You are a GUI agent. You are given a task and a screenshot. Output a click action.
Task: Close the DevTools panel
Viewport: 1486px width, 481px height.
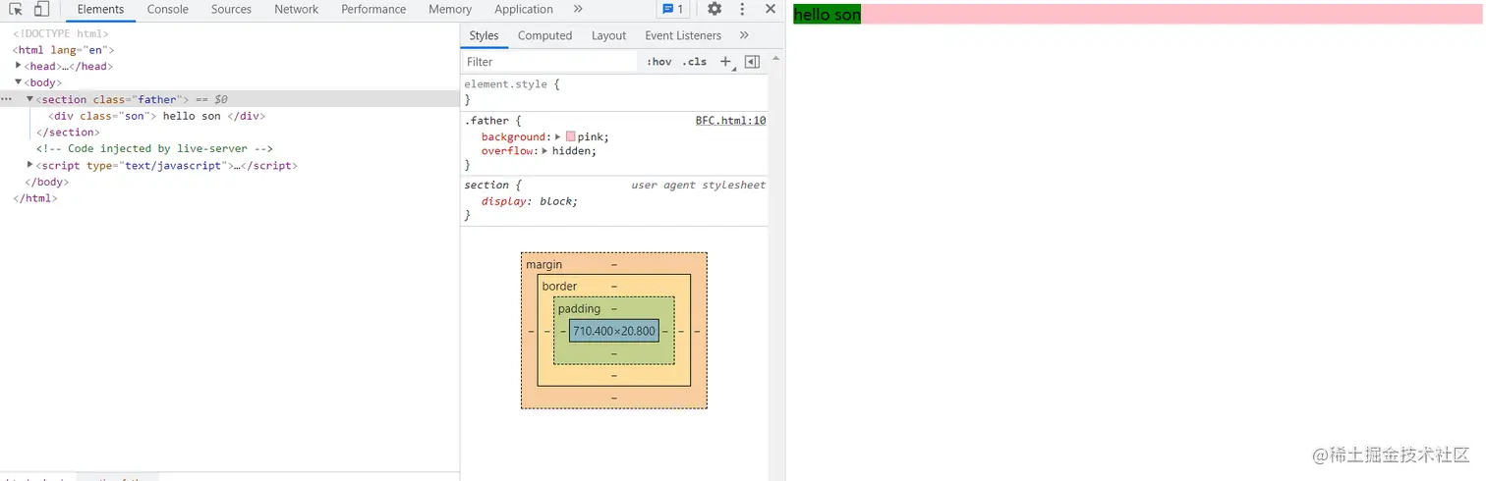(x=771, y=9)
